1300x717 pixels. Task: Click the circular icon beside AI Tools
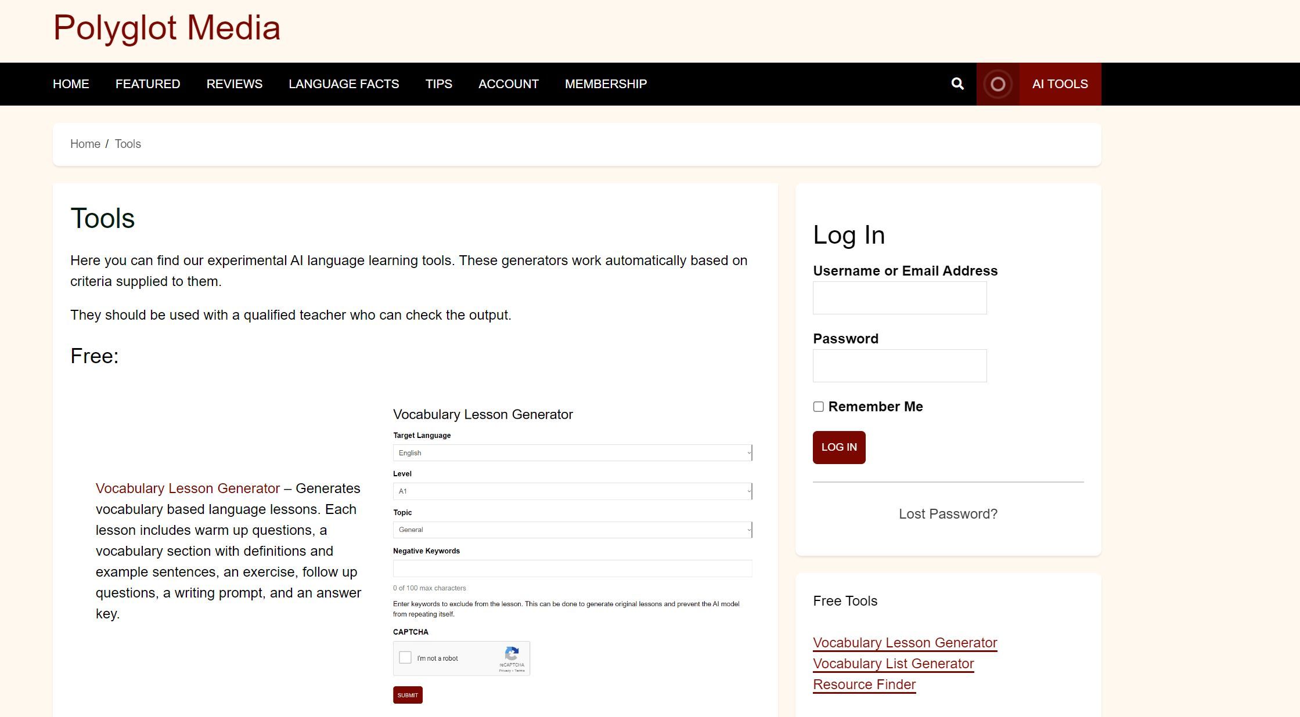tap(997, 84)
